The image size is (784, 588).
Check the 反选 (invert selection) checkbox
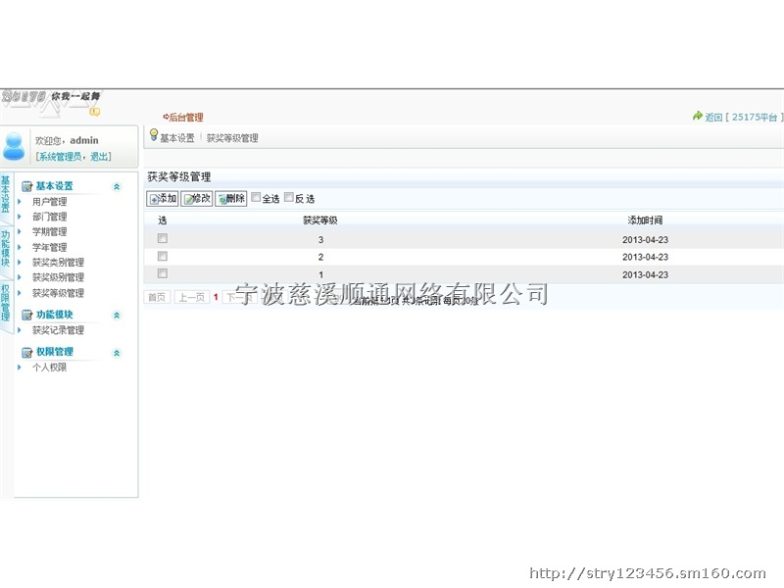tap(289, 197)
